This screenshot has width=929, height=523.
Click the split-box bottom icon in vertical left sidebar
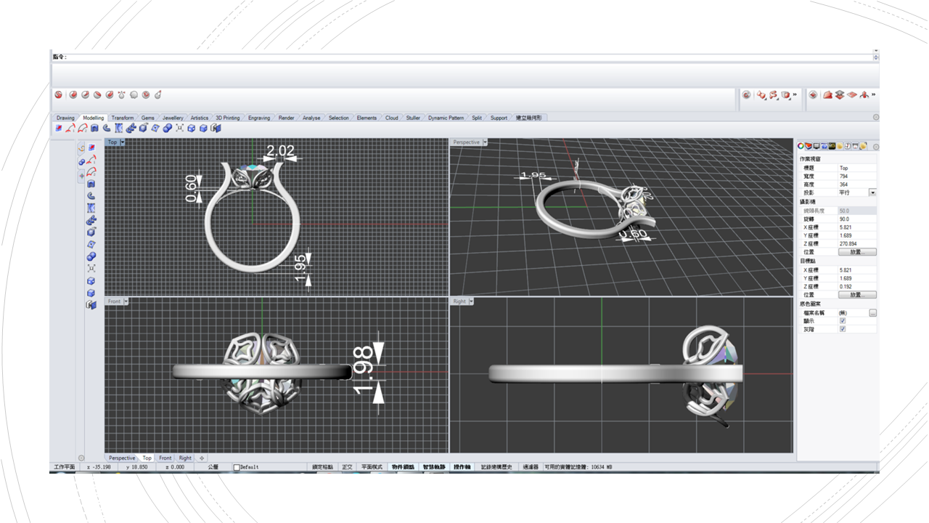[91, 304]
